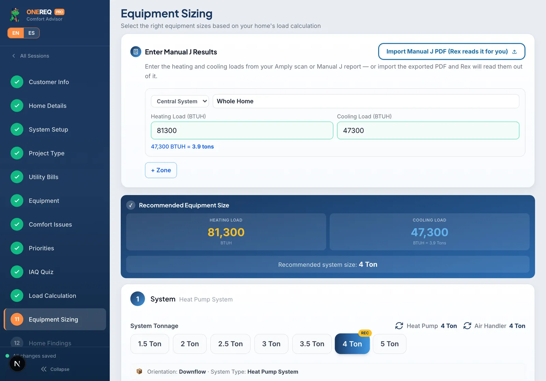
Task: Click the Rex mascot logo icon
Action: tap(15, 15)
